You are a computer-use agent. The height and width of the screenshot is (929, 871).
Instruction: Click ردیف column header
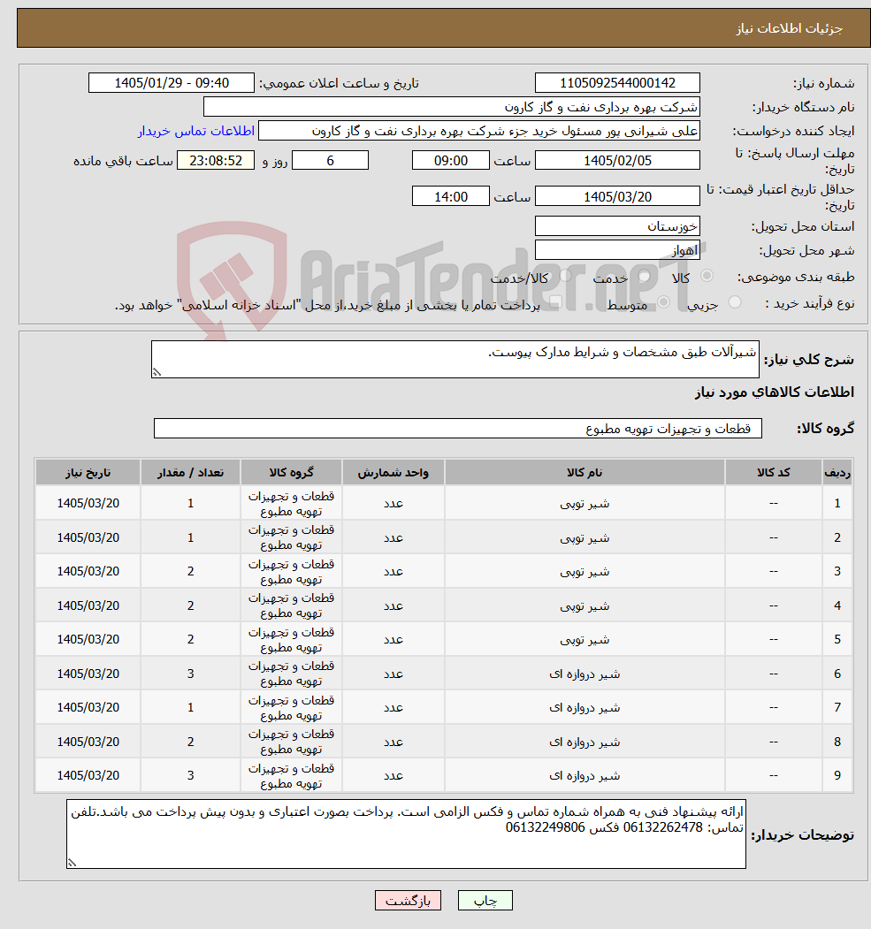pyautogui.click(x=837, y=472)
